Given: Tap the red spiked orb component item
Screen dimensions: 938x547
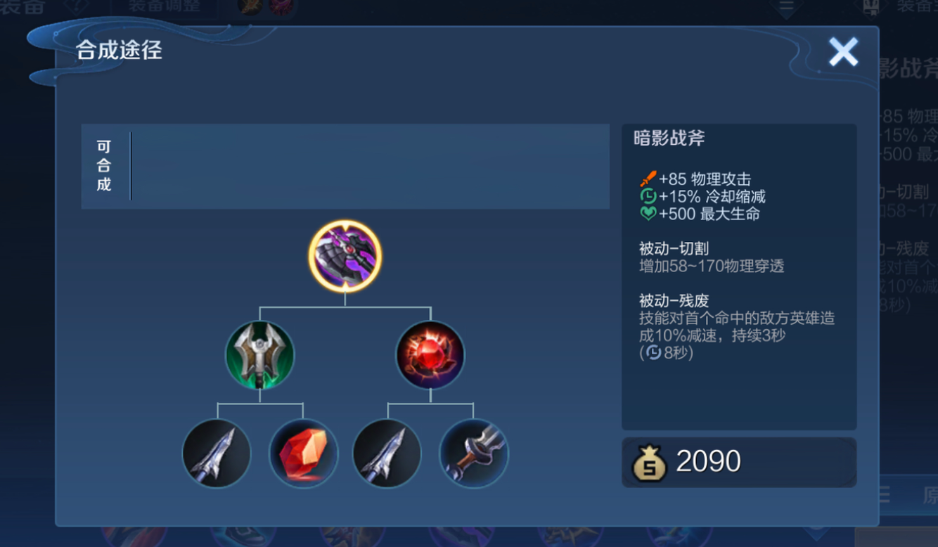Looking at the screenshot, I should 430,355.
